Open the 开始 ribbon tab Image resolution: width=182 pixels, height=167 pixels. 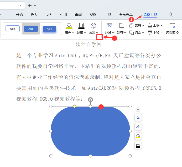coord(19,15)
